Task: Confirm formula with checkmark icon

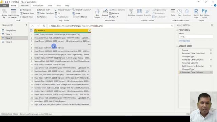Action: (x=38, y=26)
